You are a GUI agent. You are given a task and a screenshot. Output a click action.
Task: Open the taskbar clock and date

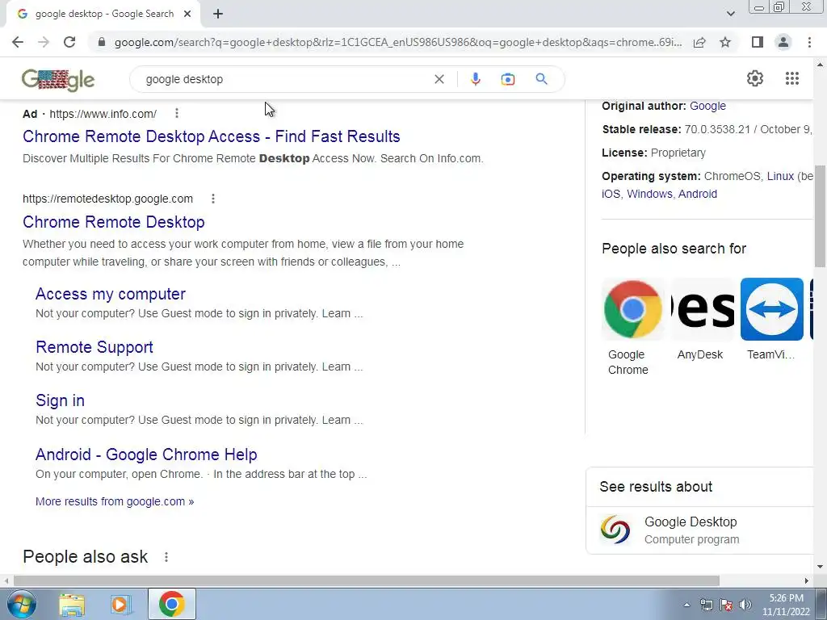point(786,605)
